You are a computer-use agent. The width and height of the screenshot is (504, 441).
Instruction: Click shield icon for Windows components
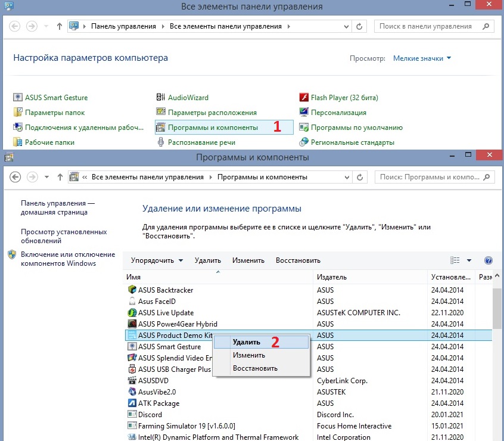coord(12,254)
